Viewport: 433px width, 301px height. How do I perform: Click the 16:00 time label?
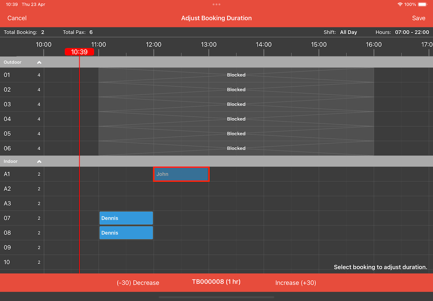coord(374,44)
